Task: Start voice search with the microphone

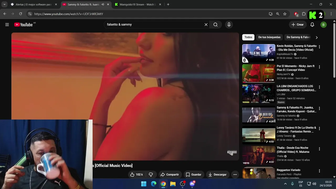Action: coord(229,25)
